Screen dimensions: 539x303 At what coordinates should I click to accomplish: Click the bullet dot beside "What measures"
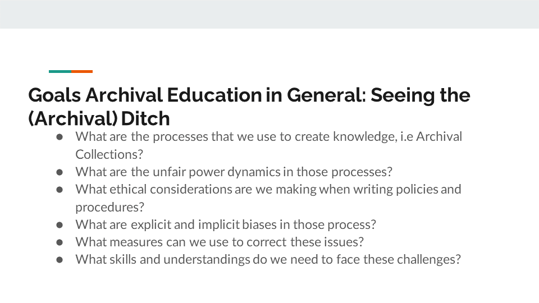point(59,242)
